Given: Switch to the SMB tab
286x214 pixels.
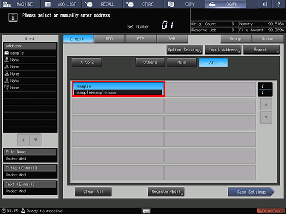Looking at the screenshot, I should (x=172, y=39).
